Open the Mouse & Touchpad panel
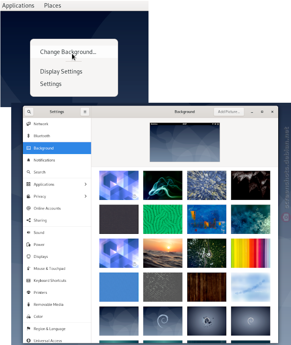291x345 pixels. (57, 268)
